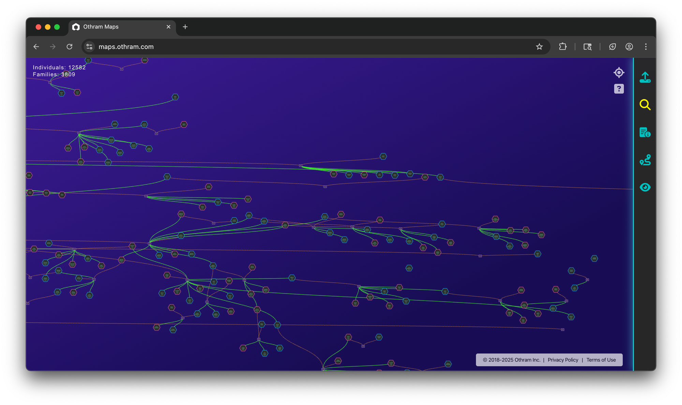The width and height of the screenshot is (682, 405).
Task: Open a new browser tab
Action: 185,27
